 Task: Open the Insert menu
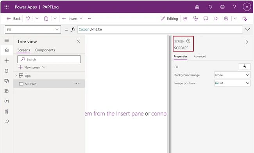click(x=72, y=19)
